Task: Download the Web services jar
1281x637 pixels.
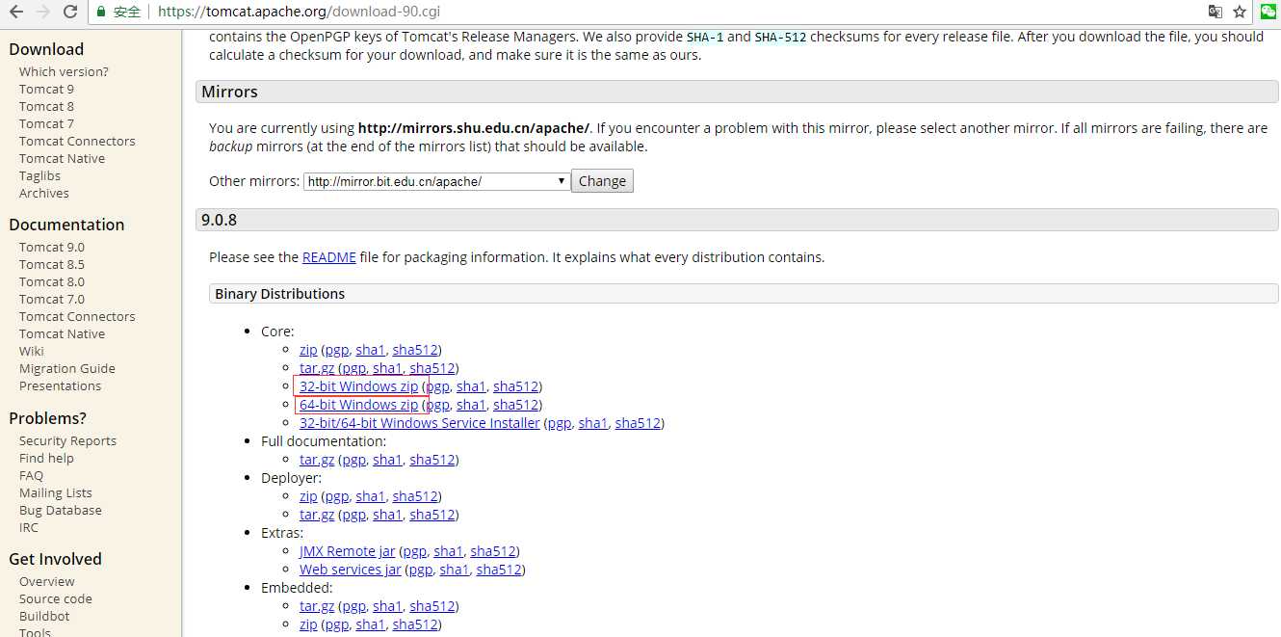Action: pyautogui.click(x=350, y=570)
